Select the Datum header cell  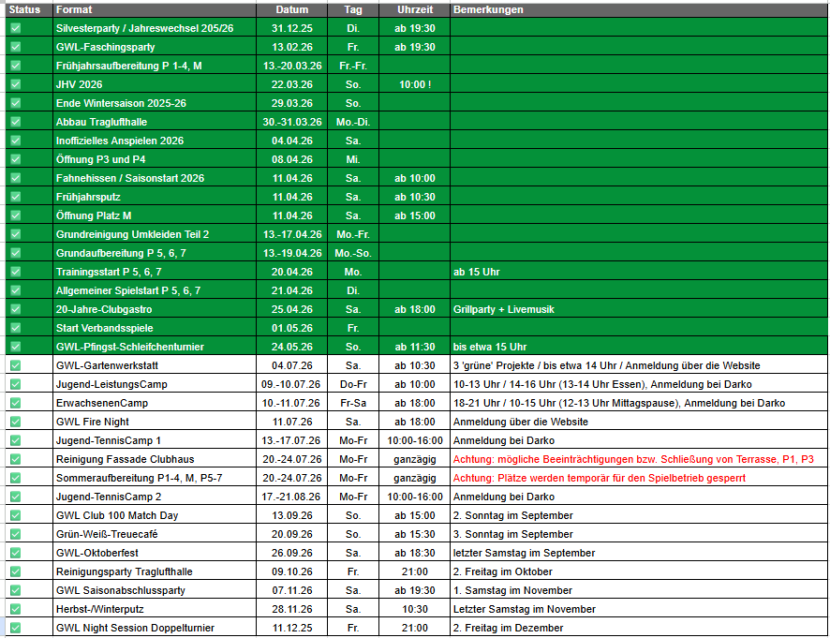click(291, 9)
